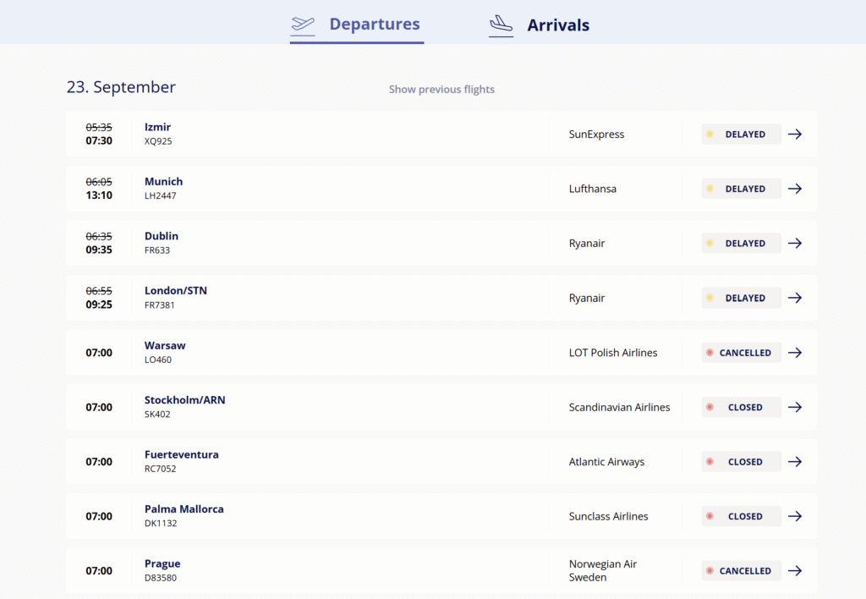866x599 pixels.
Task: Click arrow icon for Izmir flight XQ925
Action: (x=794, y=135)
